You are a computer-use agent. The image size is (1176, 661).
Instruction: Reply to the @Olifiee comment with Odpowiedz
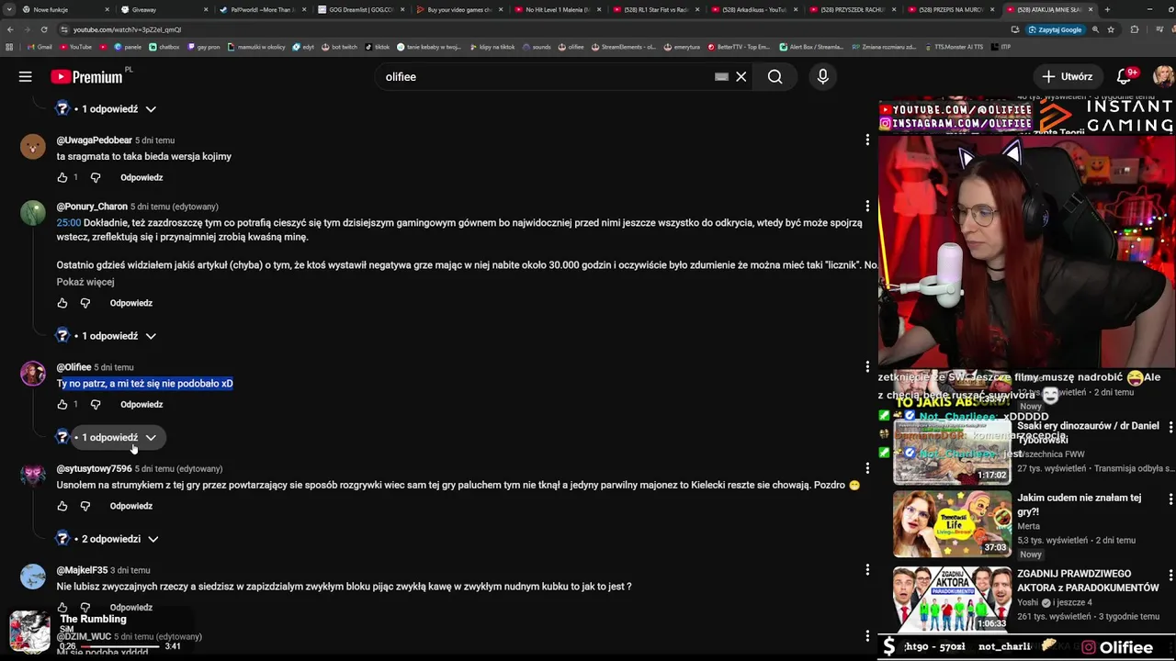[x=141, y=404]
